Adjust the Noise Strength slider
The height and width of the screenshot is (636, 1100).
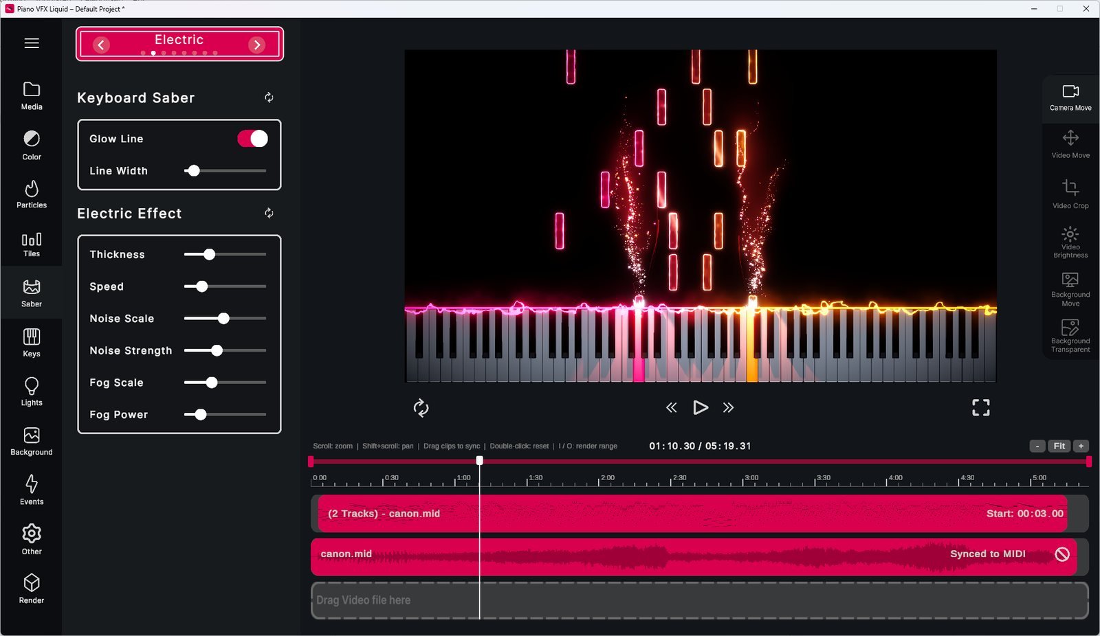(225, 350)
